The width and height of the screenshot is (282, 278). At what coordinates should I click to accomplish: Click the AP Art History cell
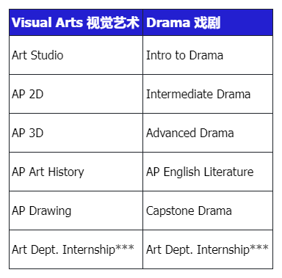pyautogui.click(x=76, y=172)
